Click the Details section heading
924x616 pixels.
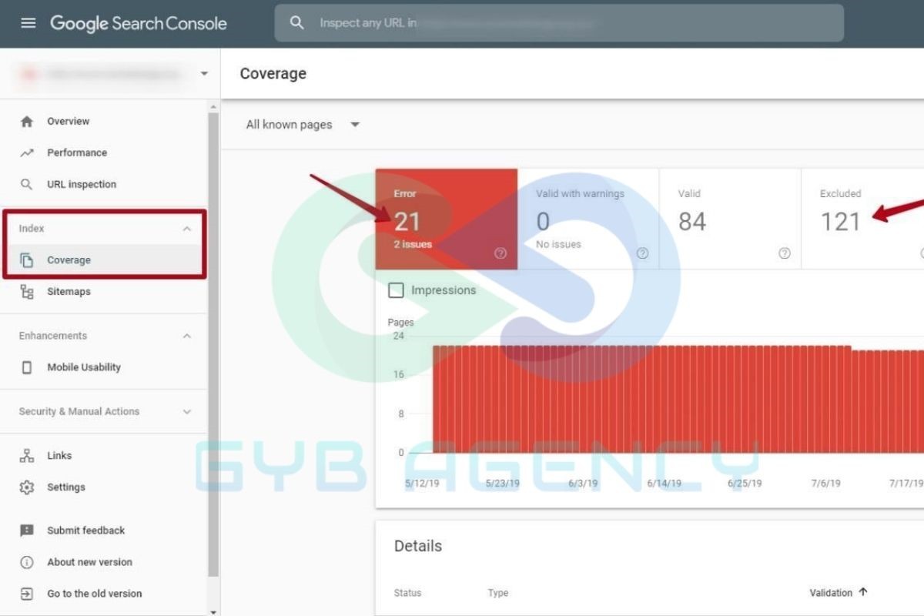[418, 546]
